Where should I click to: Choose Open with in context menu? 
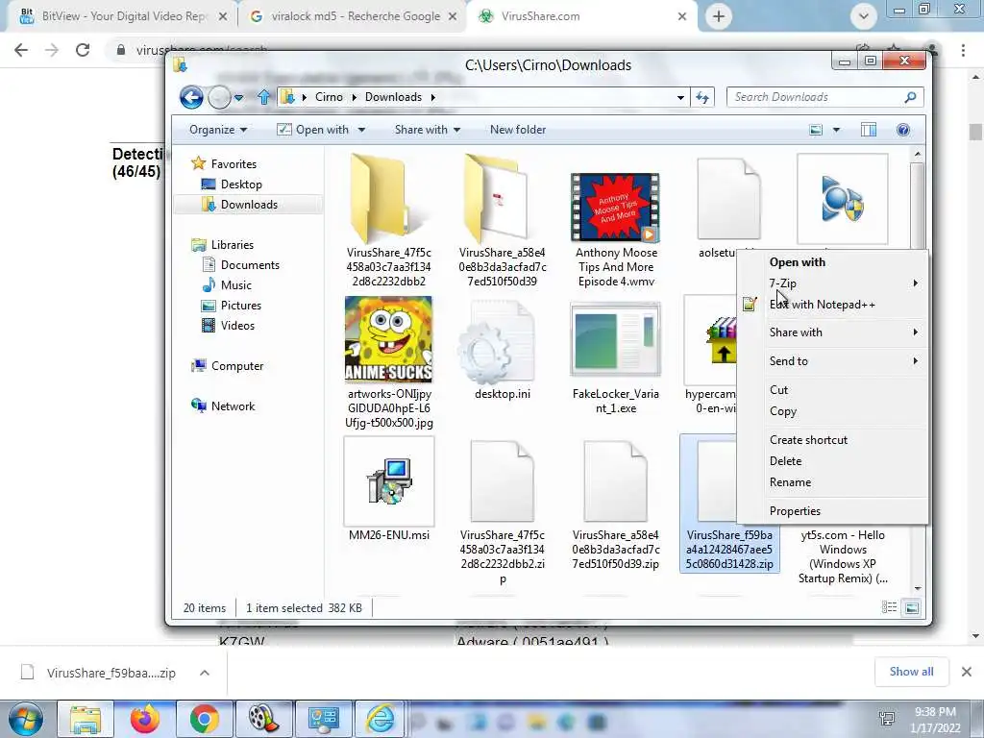(x=798, y=262)
